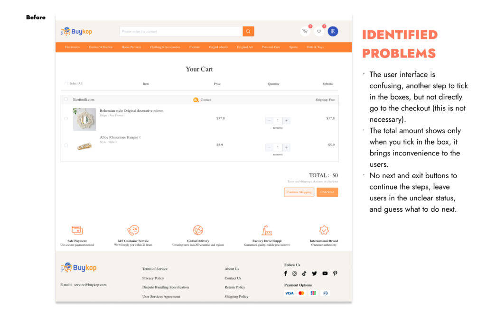Open Shipping Policy footer link
This screenshot has width=486, height=315.
(x=236, y=297)
